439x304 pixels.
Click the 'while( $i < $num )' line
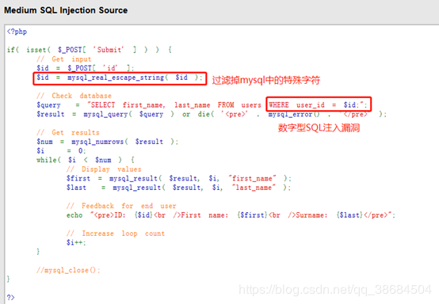86,160
